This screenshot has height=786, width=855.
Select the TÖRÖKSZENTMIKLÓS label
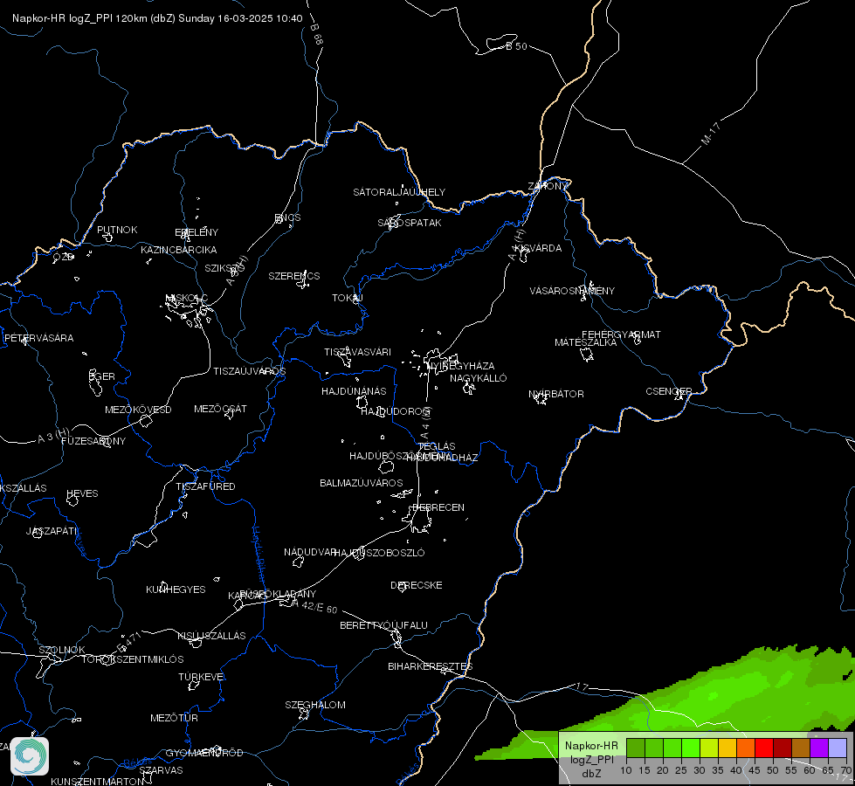point(133,658)
